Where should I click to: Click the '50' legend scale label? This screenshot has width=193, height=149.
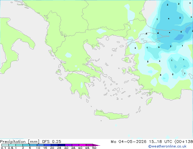(94, 148)
